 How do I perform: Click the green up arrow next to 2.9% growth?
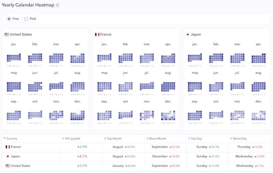pos(78,147)
